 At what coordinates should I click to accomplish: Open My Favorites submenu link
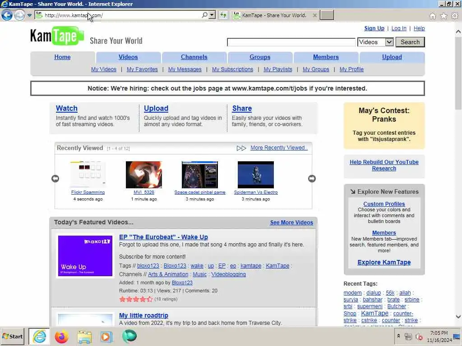[142, 69]
